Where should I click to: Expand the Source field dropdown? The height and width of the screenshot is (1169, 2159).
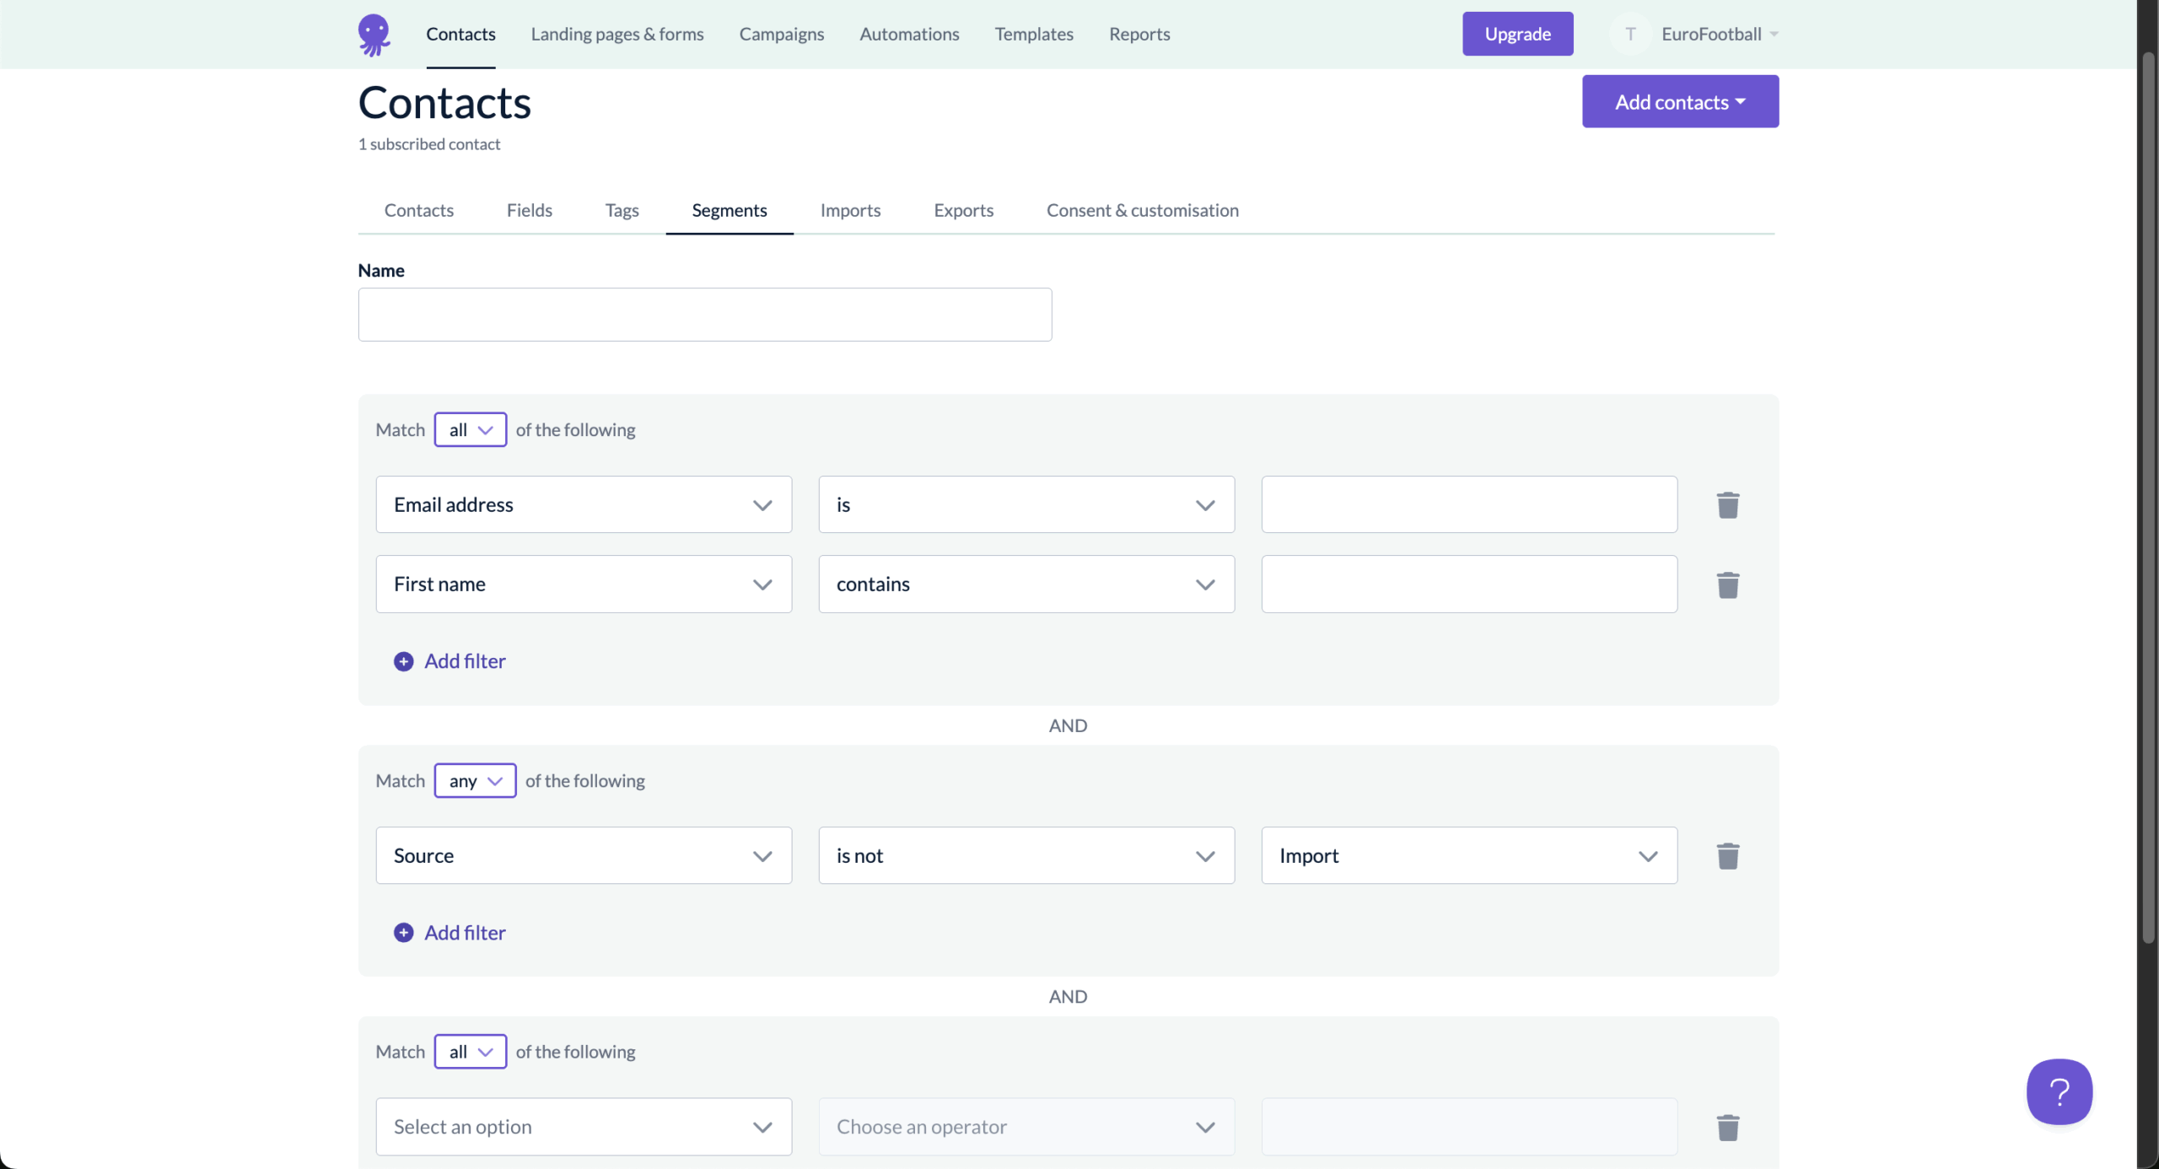point(584,855)
